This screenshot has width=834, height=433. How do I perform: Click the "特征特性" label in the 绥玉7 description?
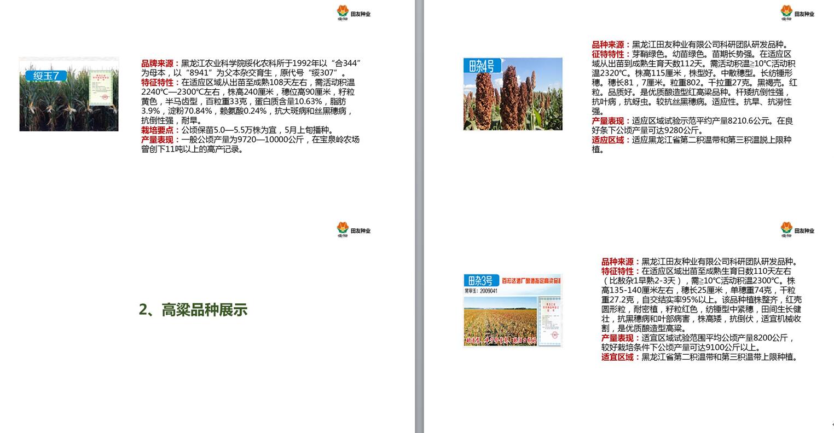click(x=159, y=83)
